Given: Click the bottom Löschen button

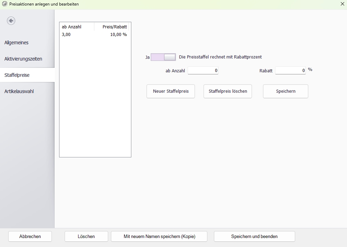Looking at the screenshot, I should click(x=86, y=237).
